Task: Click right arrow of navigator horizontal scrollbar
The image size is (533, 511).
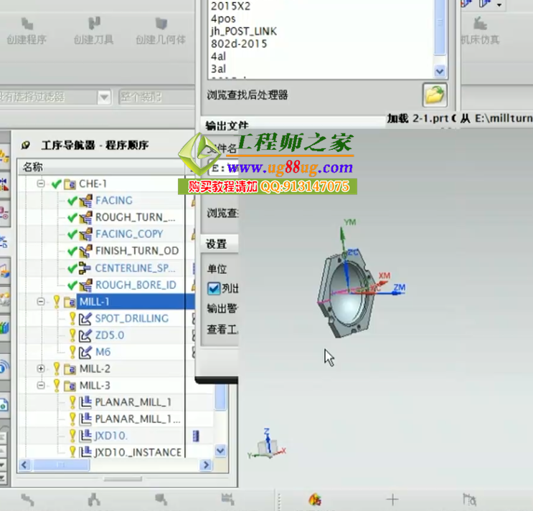Action: [204, 466]
